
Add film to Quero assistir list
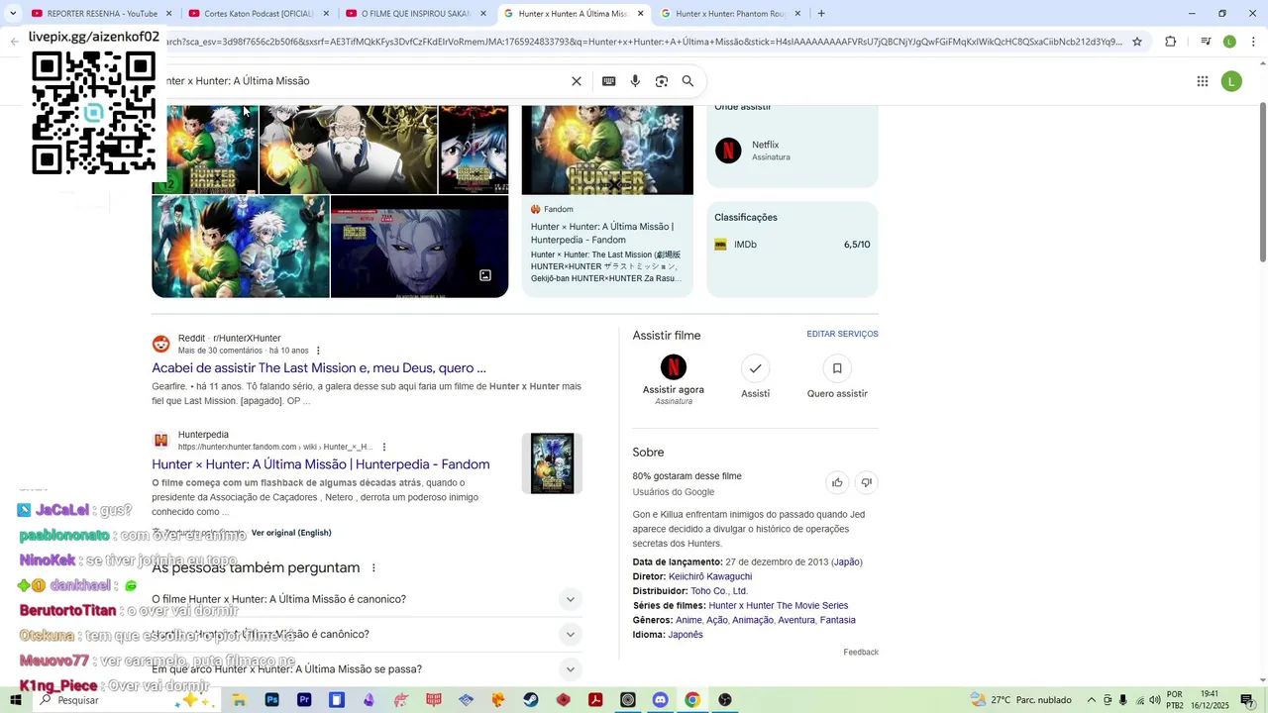pos(837,378)
